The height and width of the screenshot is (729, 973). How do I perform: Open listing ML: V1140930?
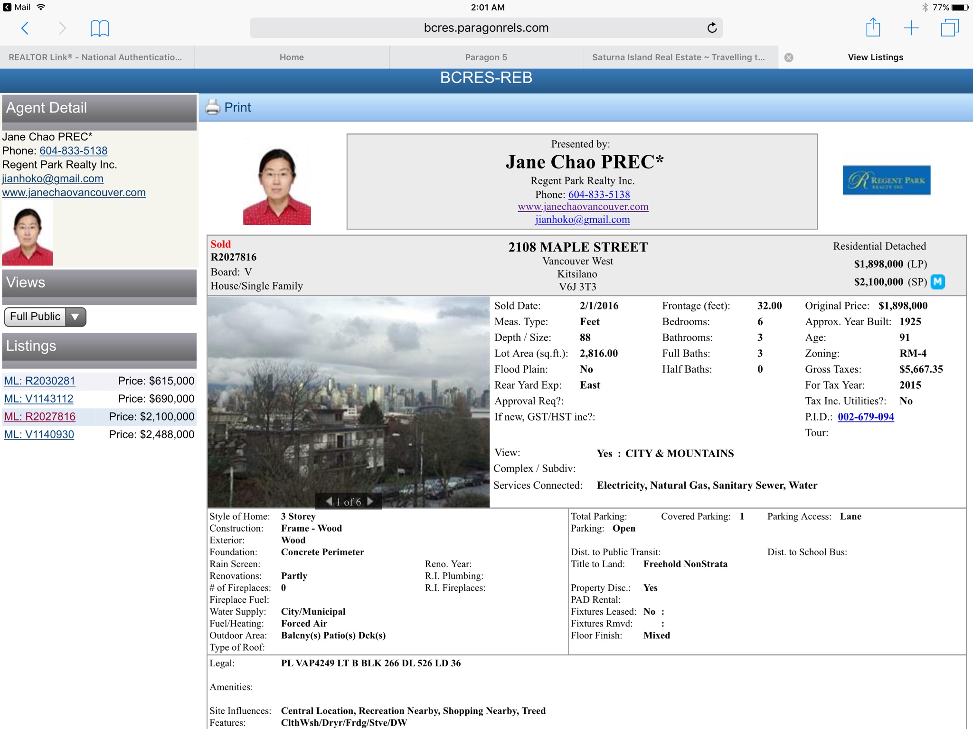coord(39,434)
